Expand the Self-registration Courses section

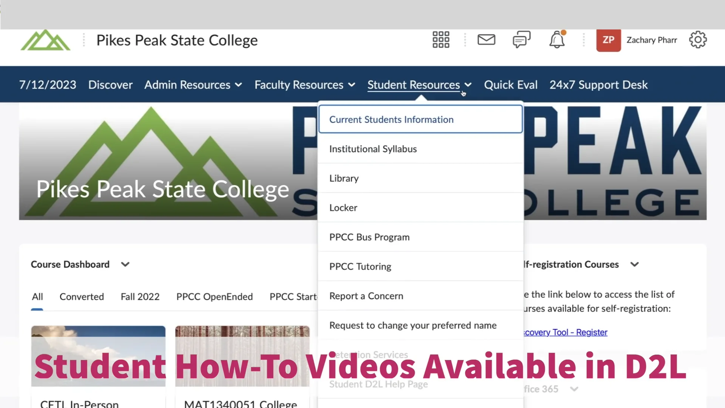click(634, 264)
